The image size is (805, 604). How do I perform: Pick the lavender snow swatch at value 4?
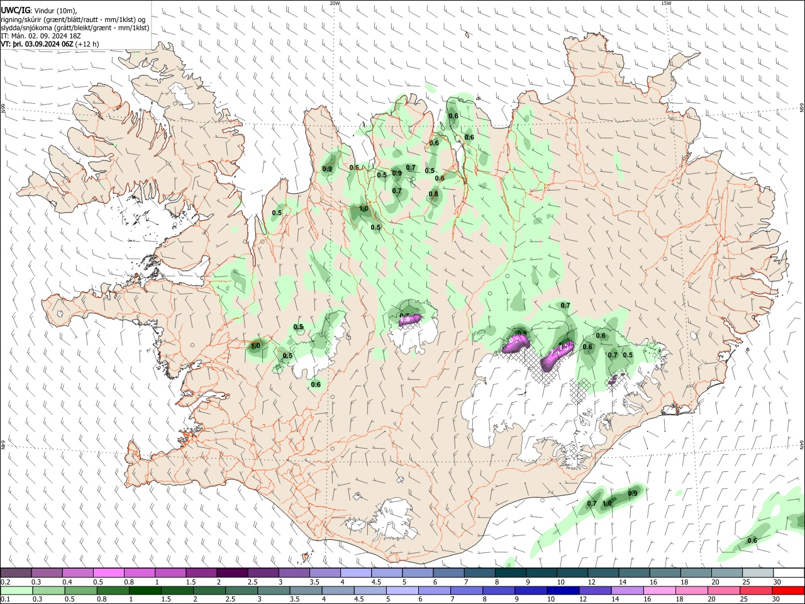[355, 573]
